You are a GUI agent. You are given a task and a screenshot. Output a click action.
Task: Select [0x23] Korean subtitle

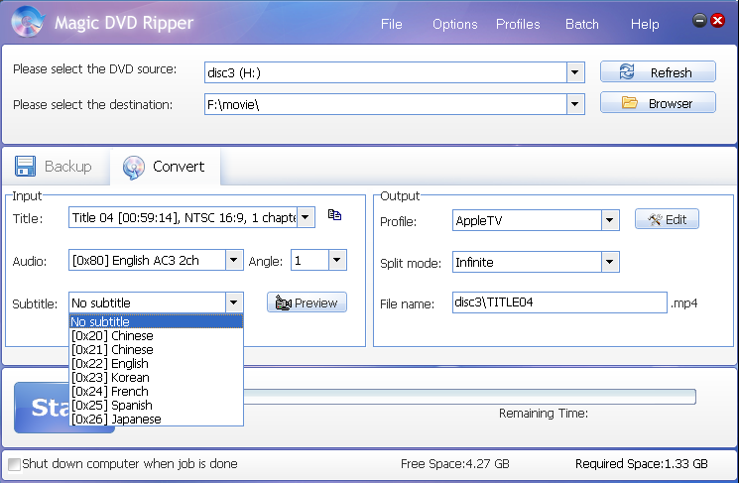(x=156, y=378)
